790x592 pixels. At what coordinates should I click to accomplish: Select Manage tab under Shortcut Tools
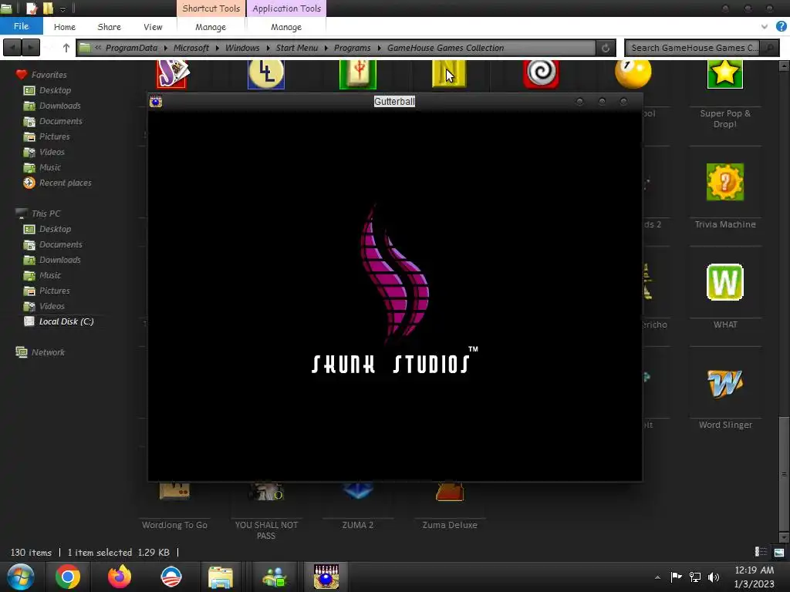[x=211, y=27]
